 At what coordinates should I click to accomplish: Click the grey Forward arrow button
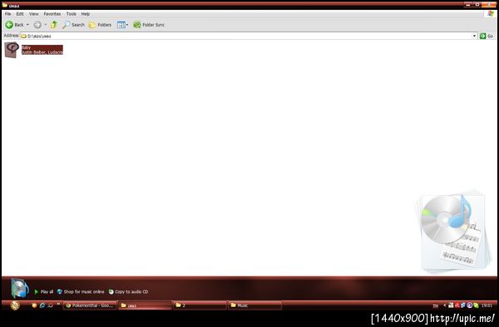(37, 25)
